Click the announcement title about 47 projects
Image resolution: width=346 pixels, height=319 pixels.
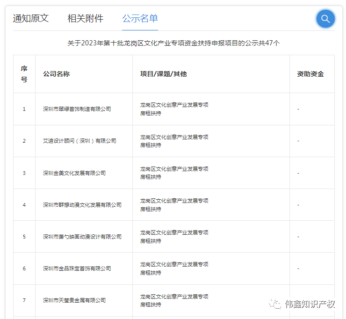173,43
